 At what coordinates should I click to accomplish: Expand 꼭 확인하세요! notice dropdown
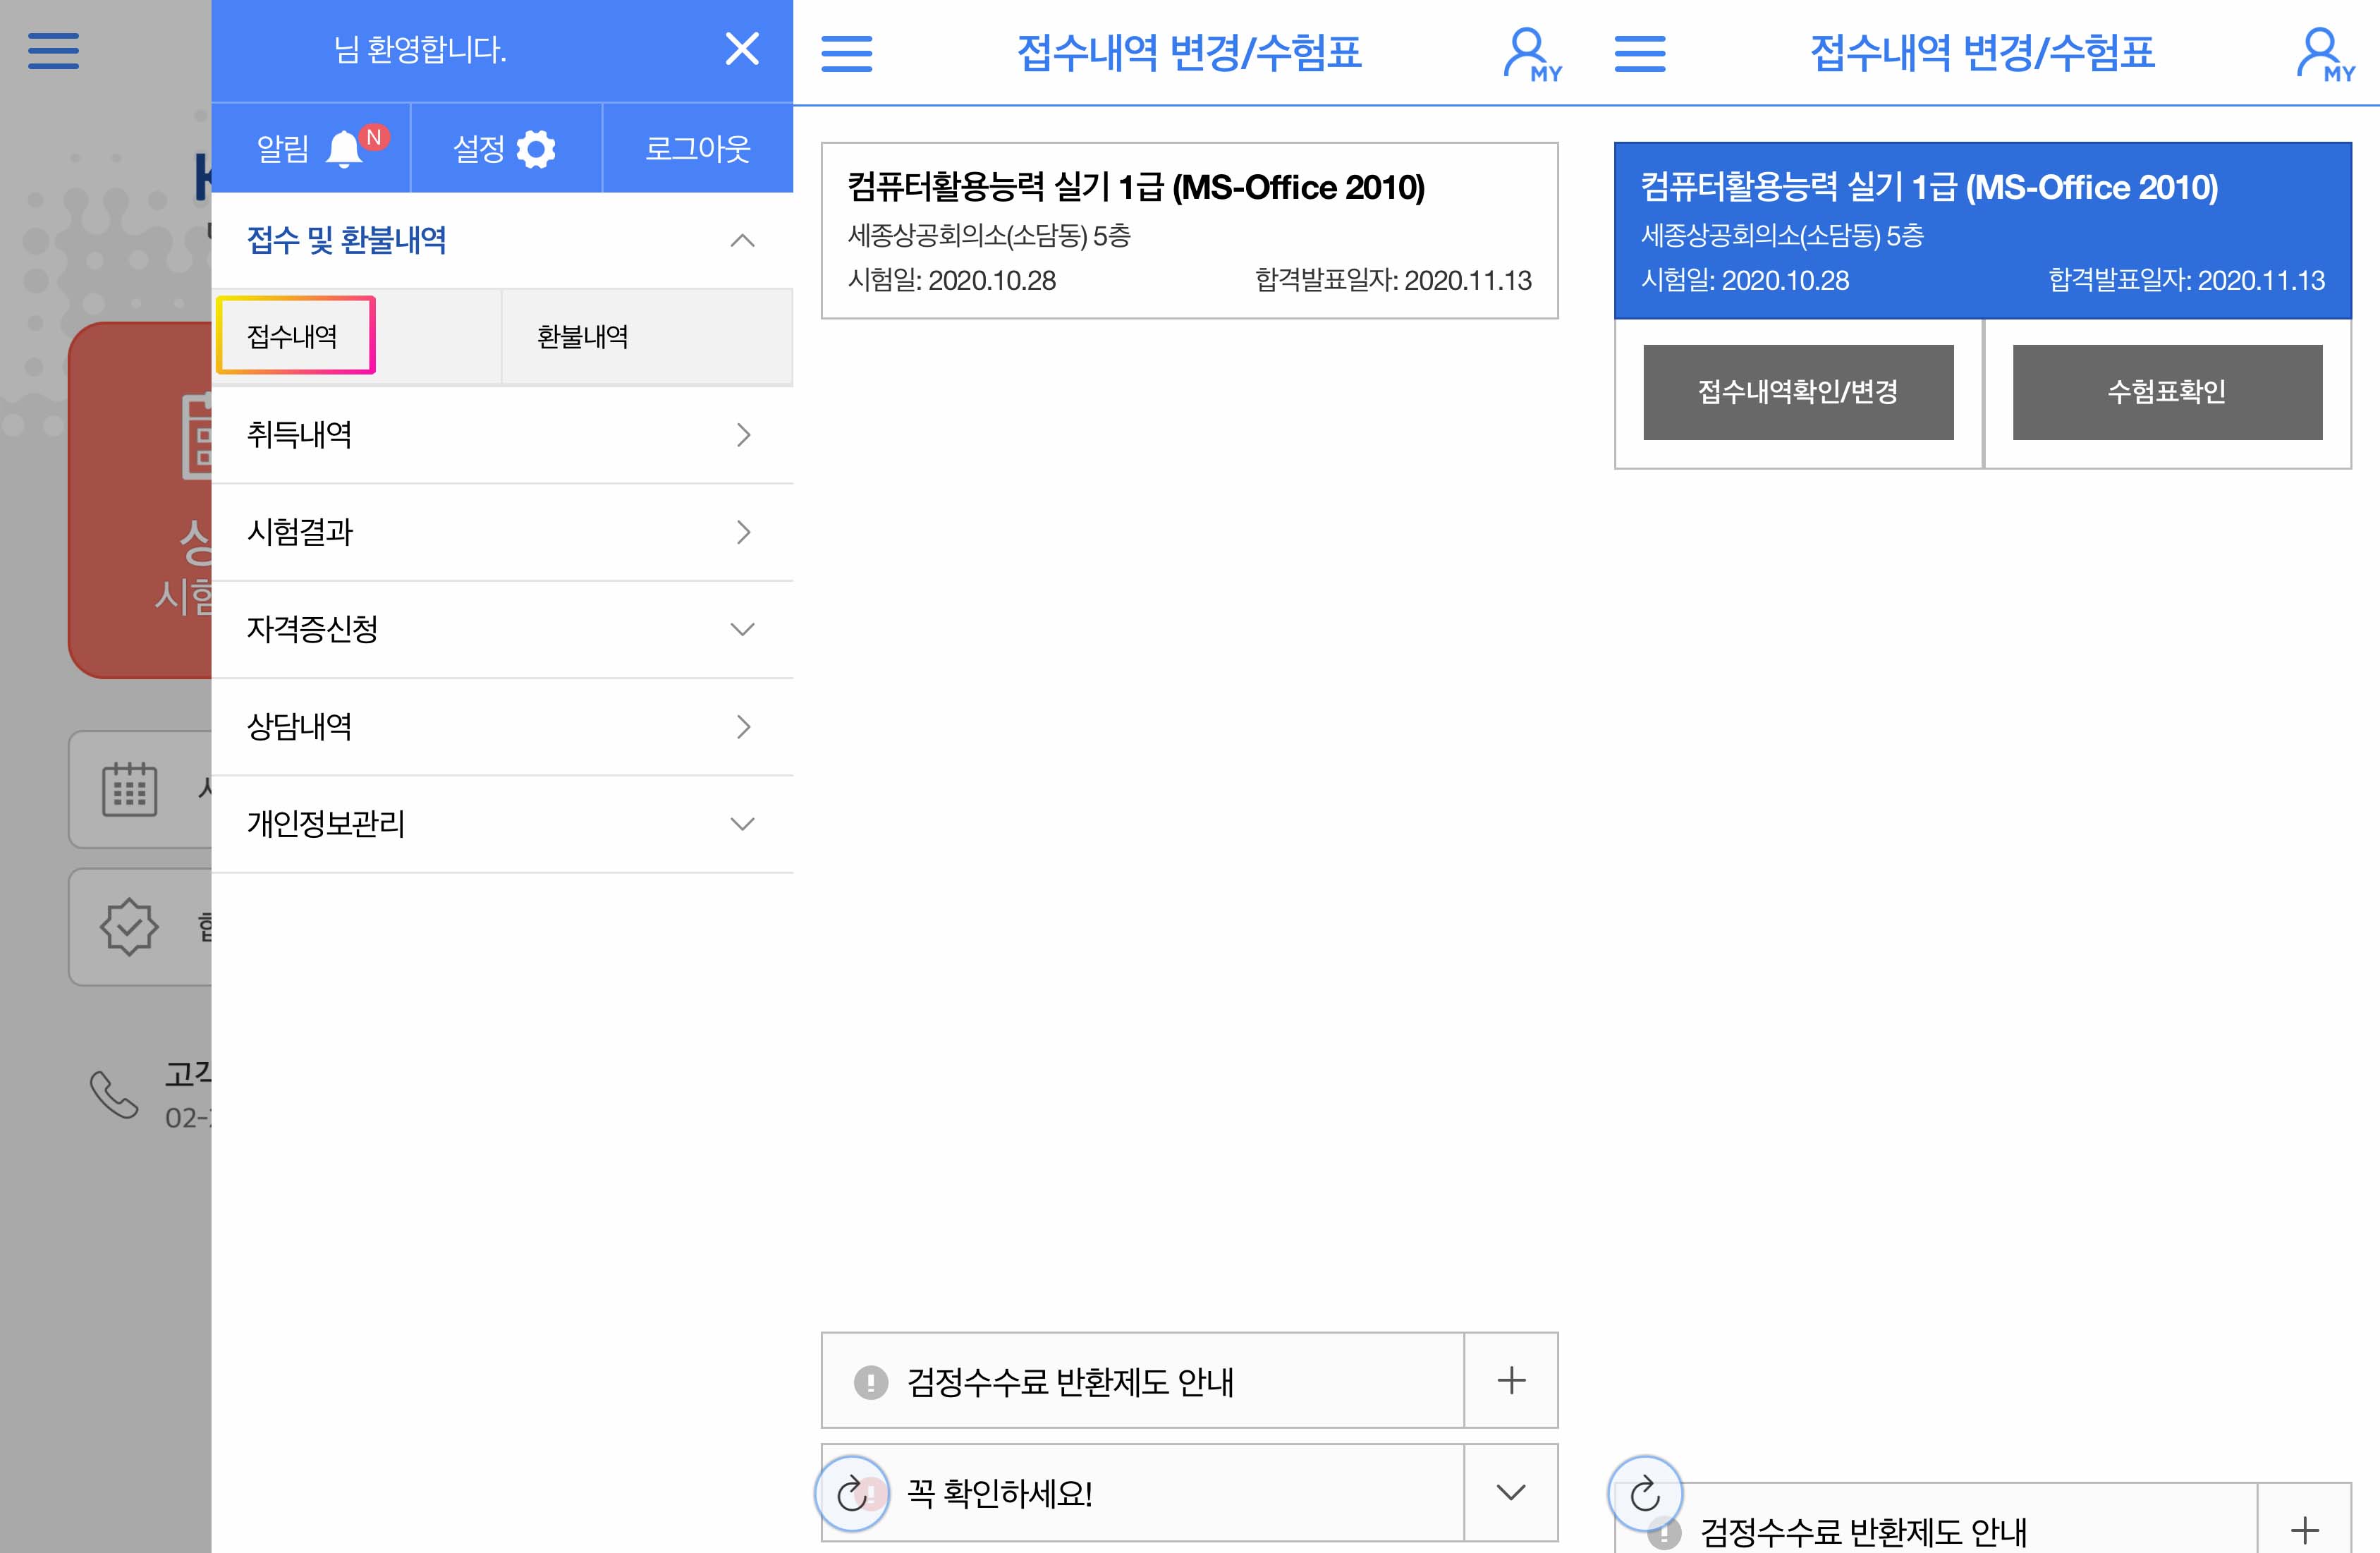(1510, 1492)
